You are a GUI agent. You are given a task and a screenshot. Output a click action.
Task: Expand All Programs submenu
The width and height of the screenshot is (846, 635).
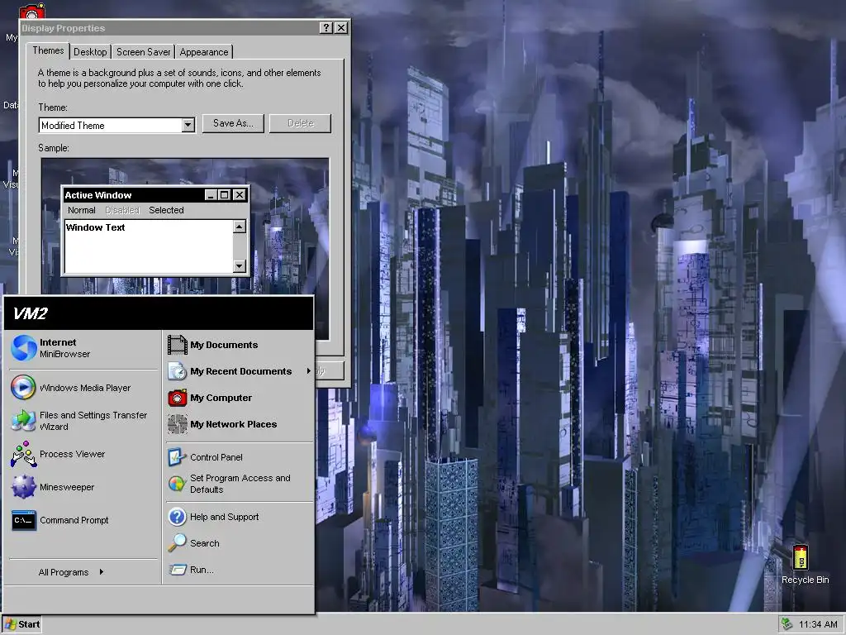[x=70, y=572]
